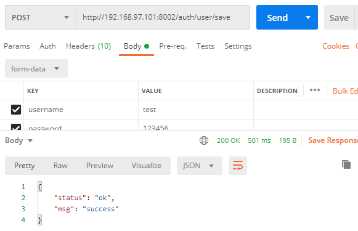The image size is (358, 231).
Task: Click Save Response
Action: pos(333,140)
